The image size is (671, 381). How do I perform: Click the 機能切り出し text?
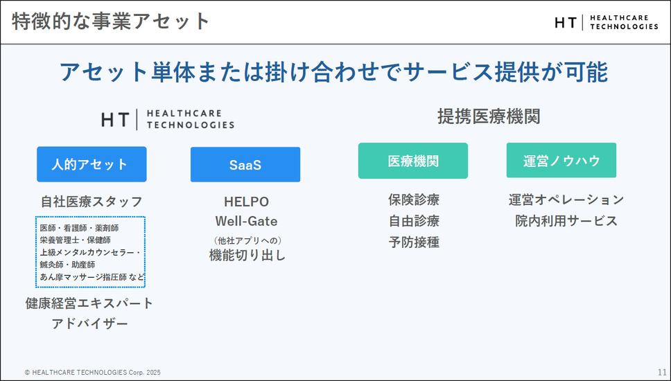coord(247,255)
